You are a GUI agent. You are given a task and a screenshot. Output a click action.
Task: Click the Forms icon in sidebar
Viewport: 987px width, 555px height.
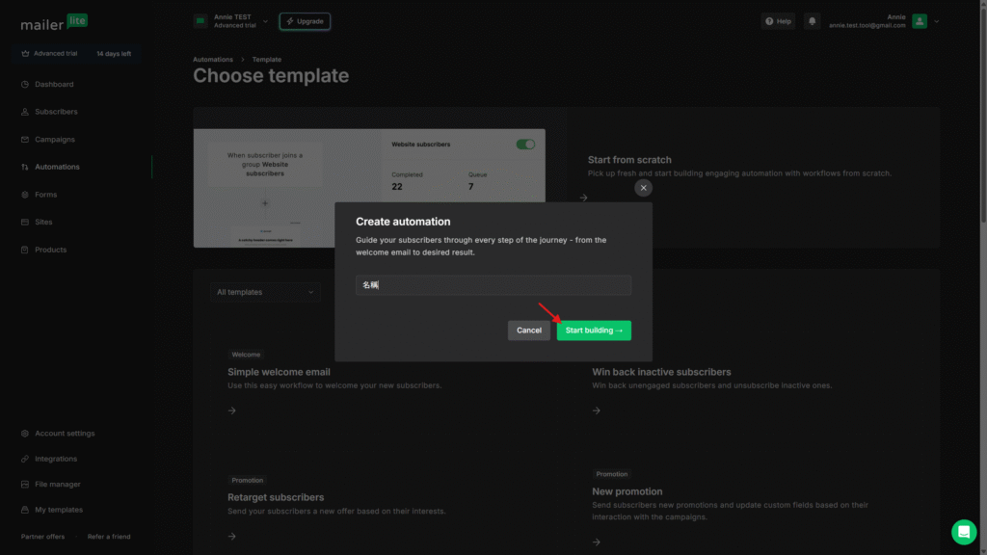(x=25, y=195)
